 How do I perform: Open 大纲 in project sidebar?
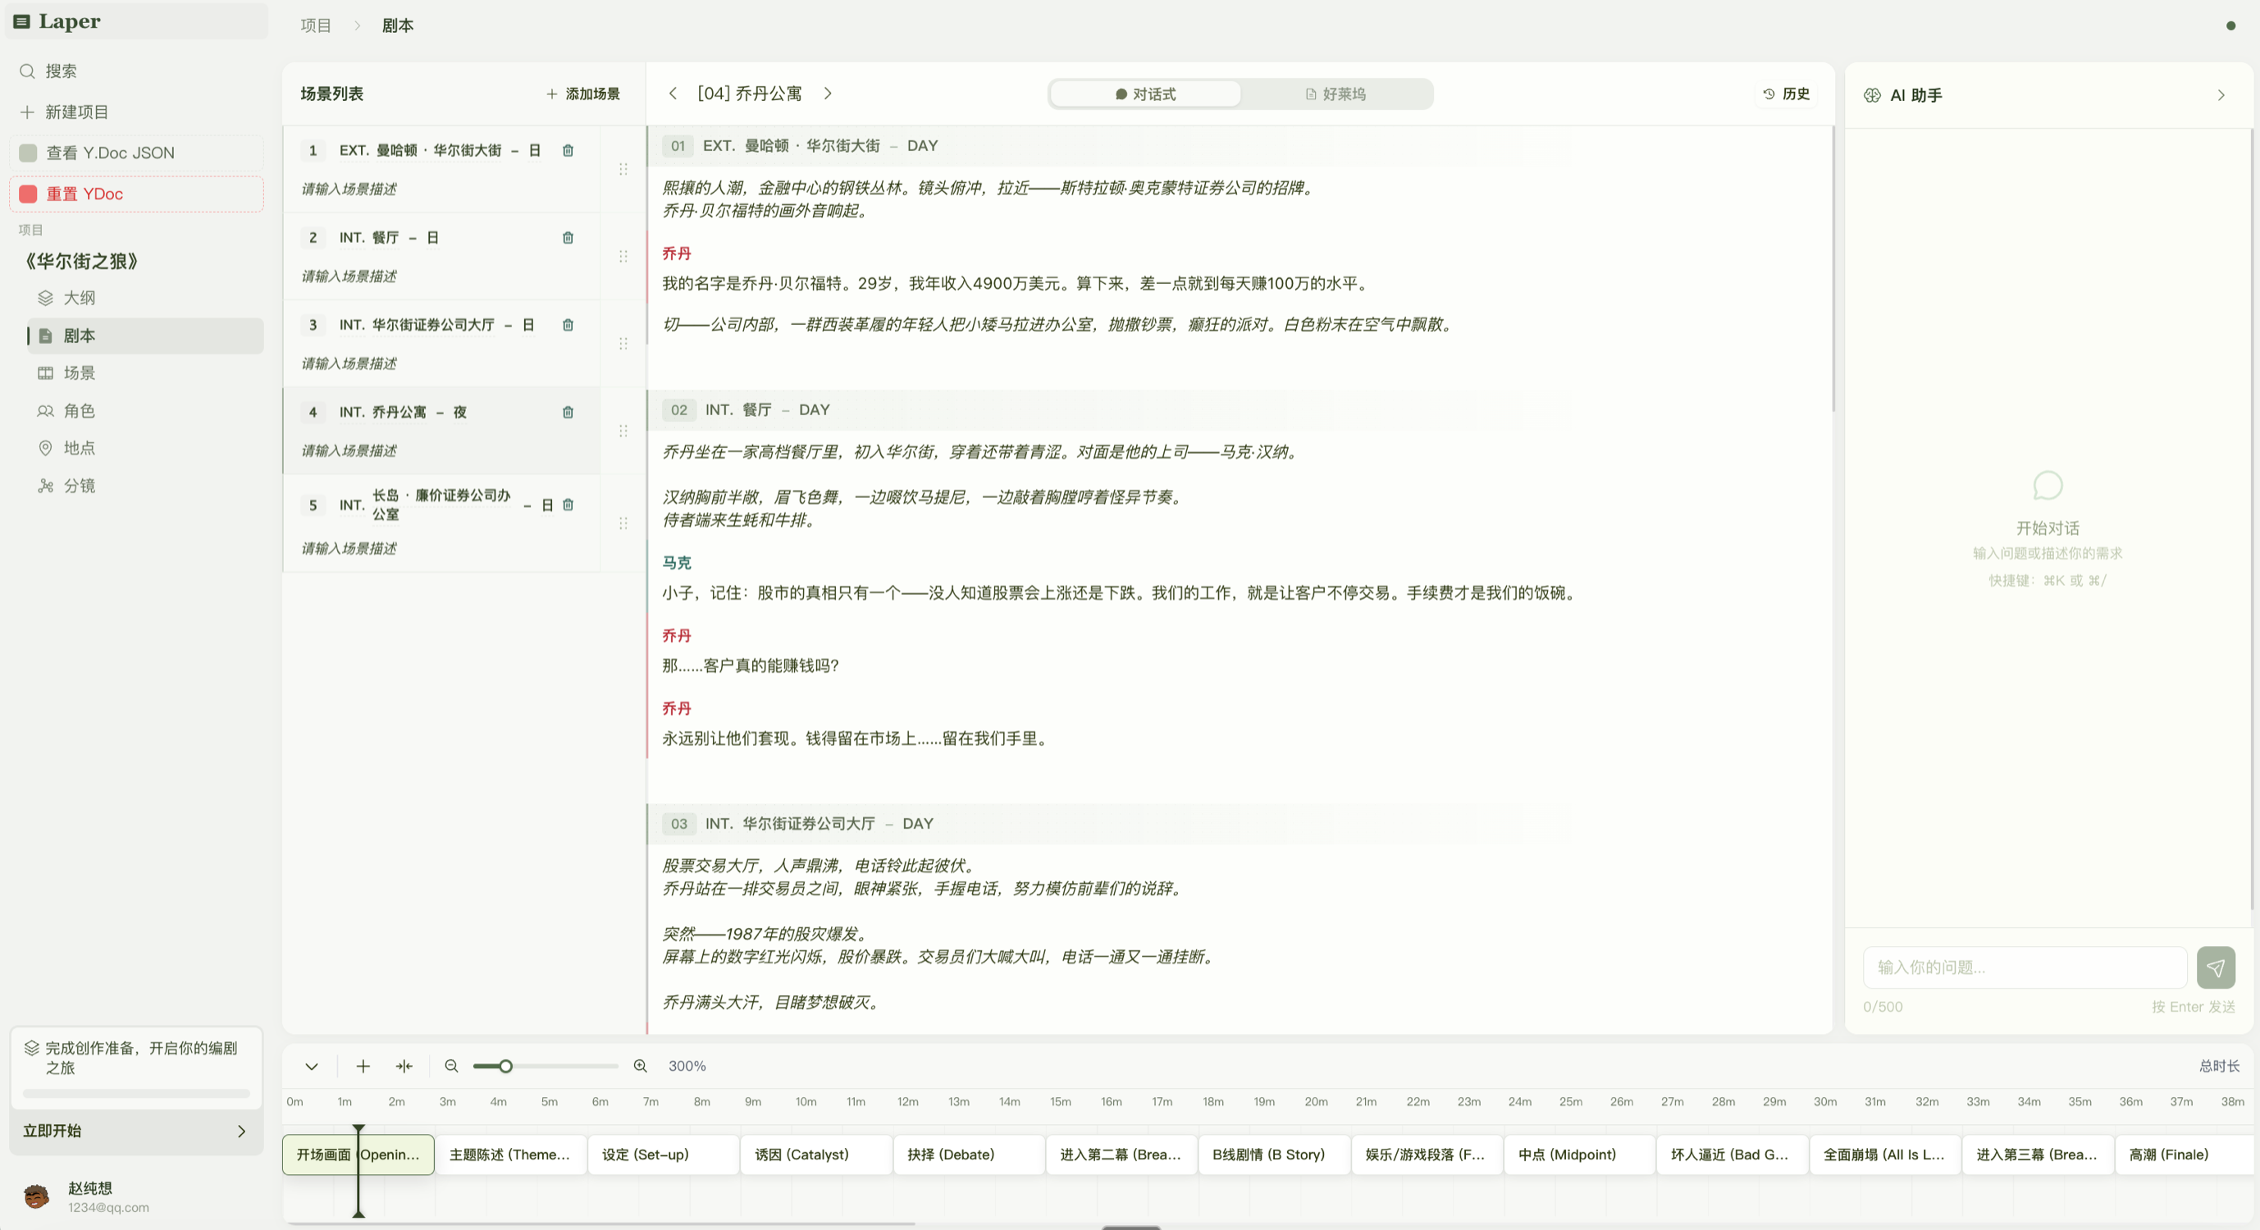click(79, 299)
